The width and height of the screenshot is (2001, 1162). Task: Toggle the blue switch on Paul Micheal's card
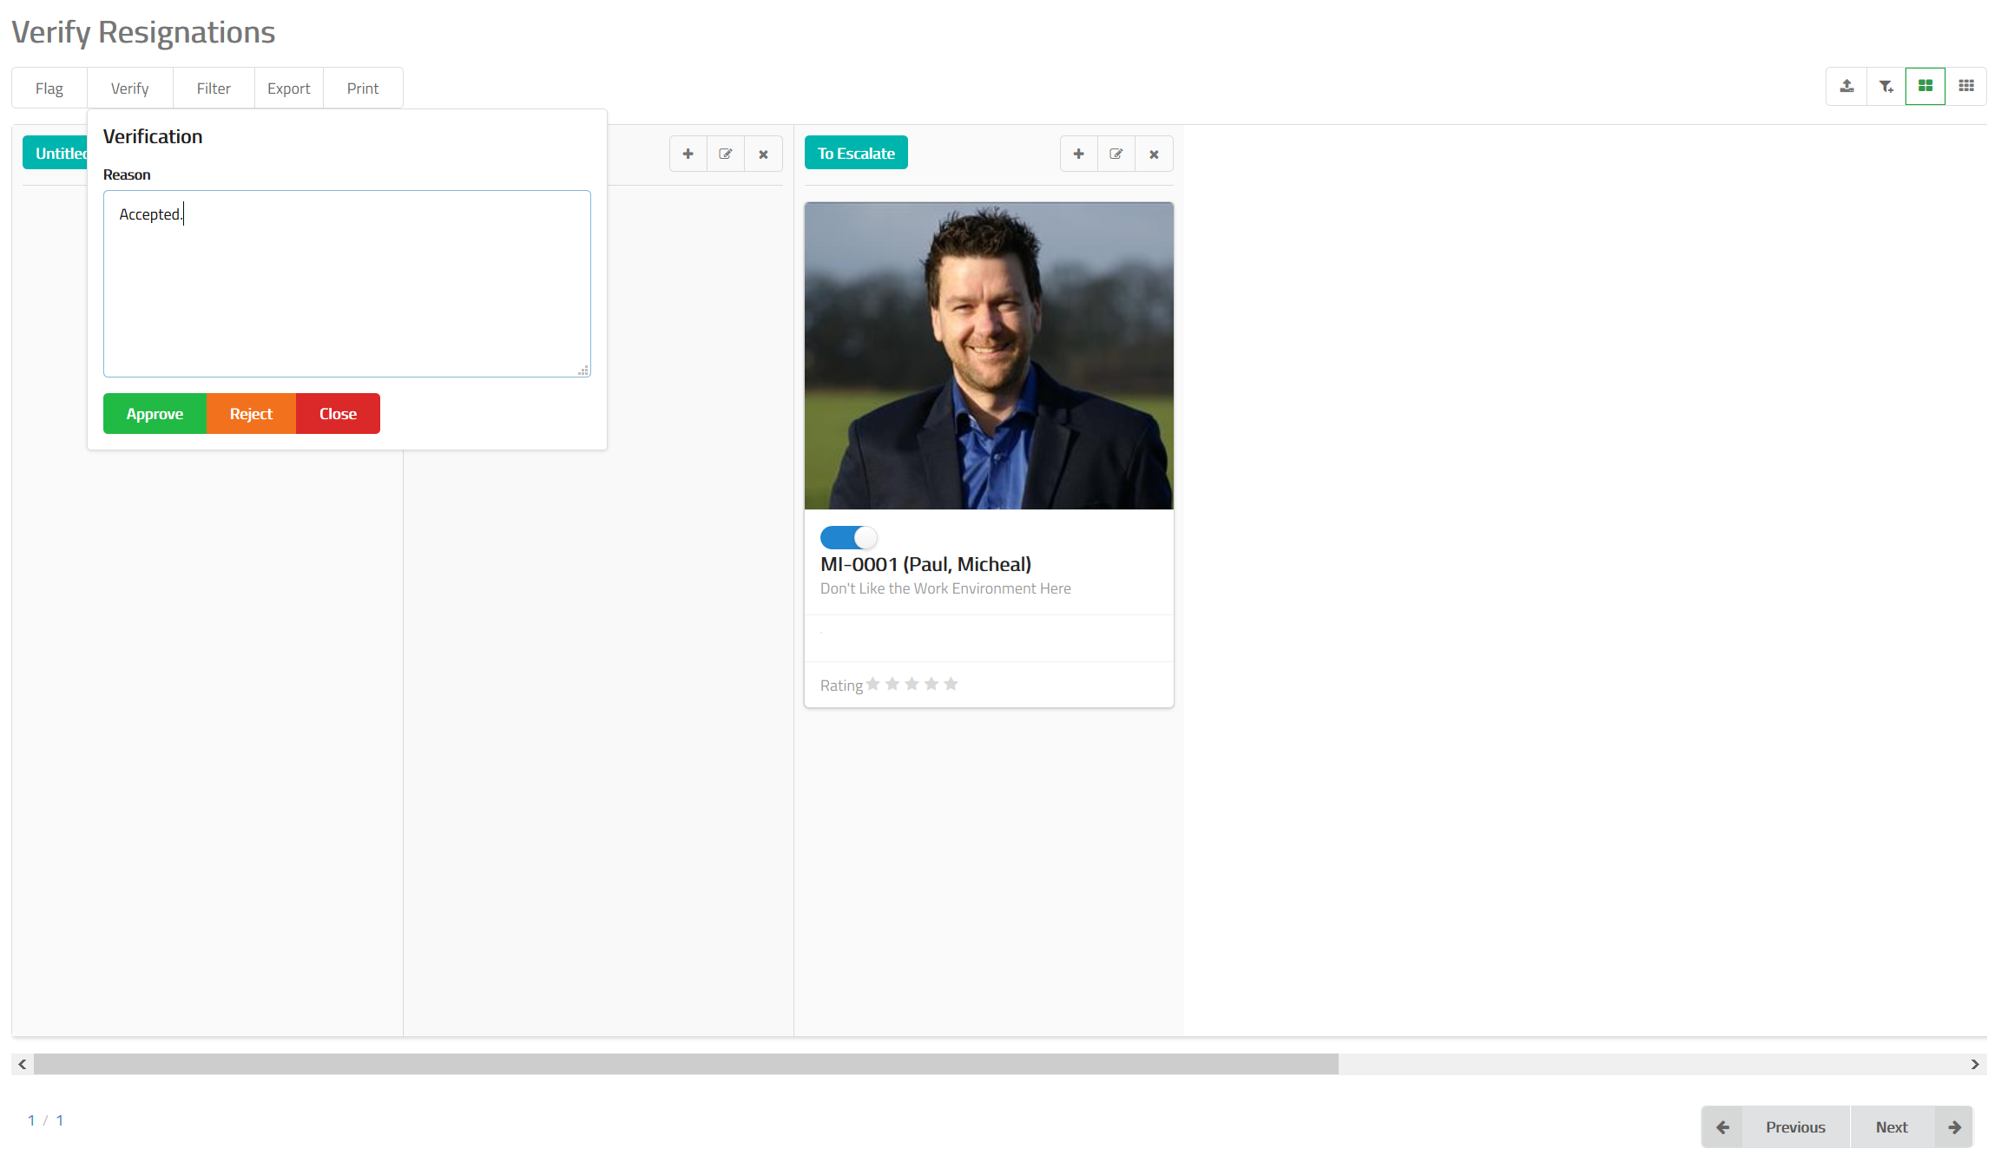click(848, 538)
